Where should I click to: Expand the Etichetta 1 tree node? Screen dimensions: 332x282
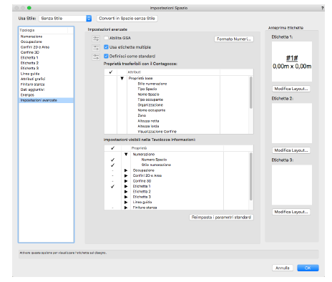[x=126, y=186]
